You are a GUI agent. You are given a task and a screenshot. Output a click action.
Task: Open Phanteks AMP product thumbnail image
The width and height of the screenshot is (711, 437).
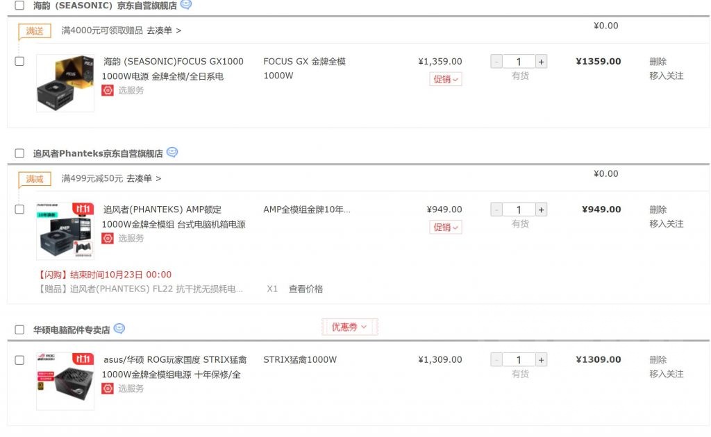point(65,231)
